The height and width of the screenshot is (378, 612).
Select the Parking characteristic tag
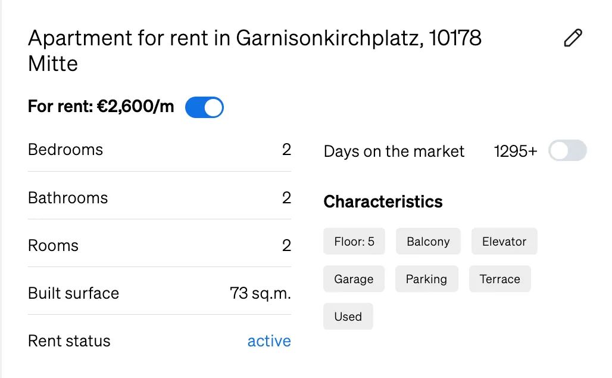click(x=426, y=278)
